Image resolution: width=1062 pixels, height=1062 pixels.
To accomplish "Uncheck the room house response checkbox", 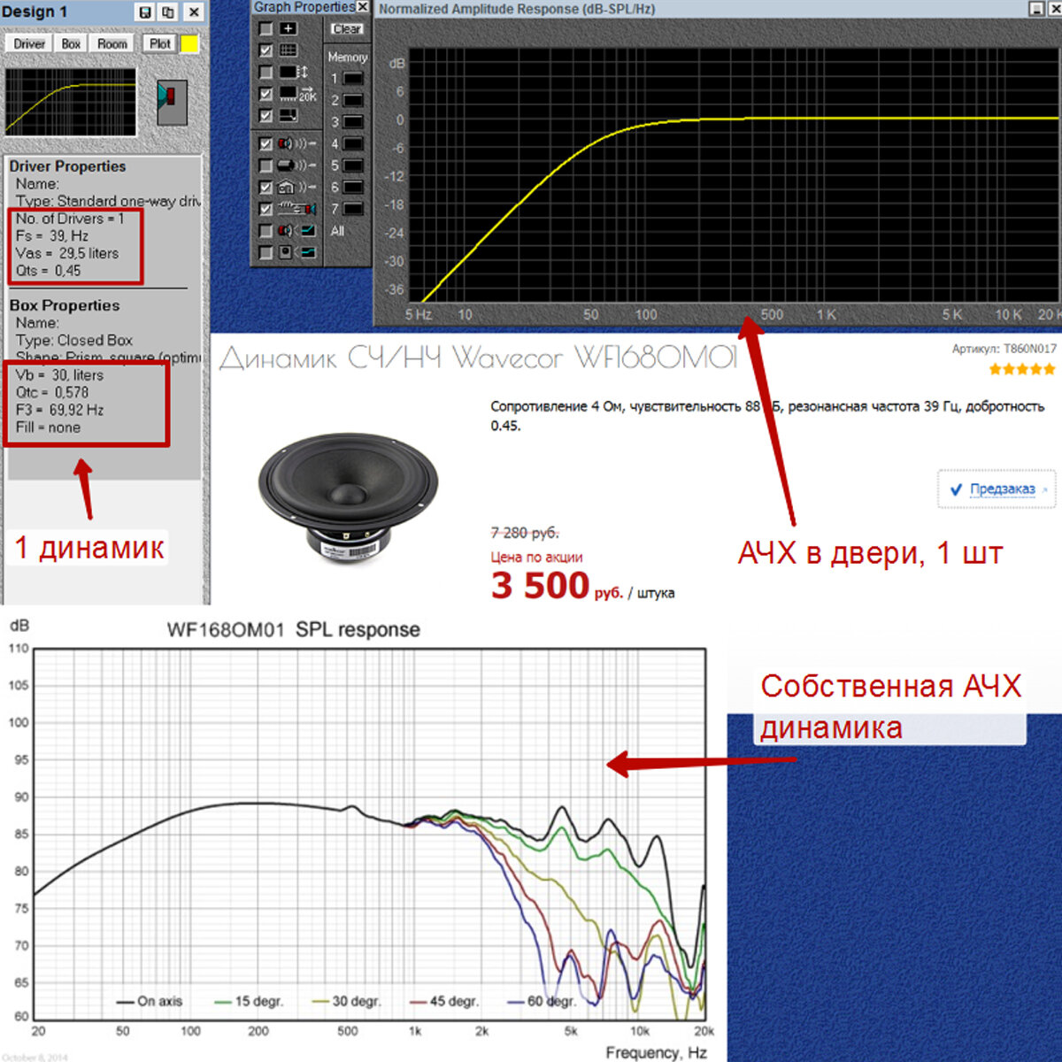I will click(x=265, y=188).
